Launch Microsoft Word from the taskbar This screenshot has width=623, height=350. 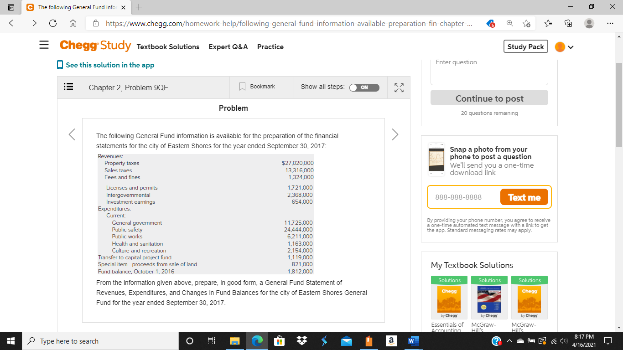click(x=413, y=341)
